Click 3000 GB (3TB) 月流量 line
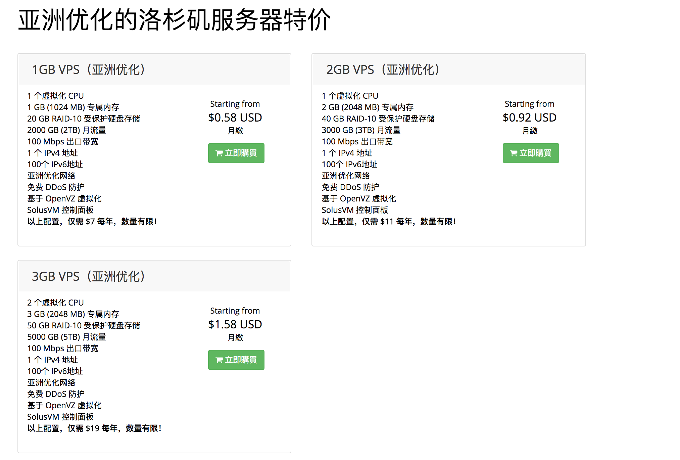The image size is (680, 460). pyautogui.click(x=361, y=130)
